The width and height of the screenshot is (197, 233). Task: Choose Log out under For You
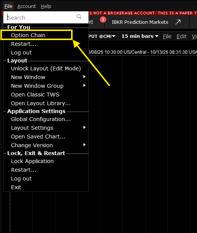click(46, 53)
